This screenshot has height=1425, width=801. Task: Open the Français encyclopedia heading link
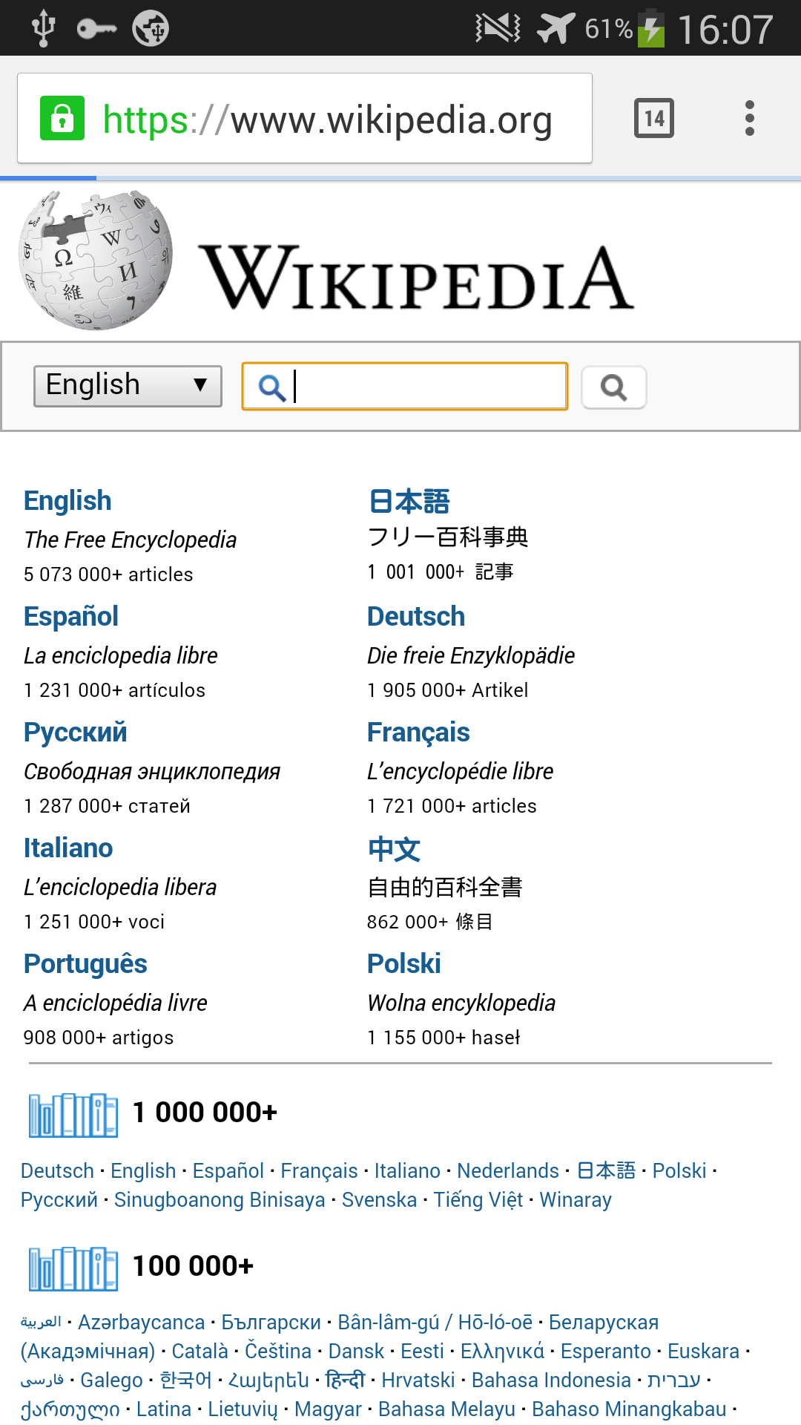pyautogui.click(x=418, y=733)
